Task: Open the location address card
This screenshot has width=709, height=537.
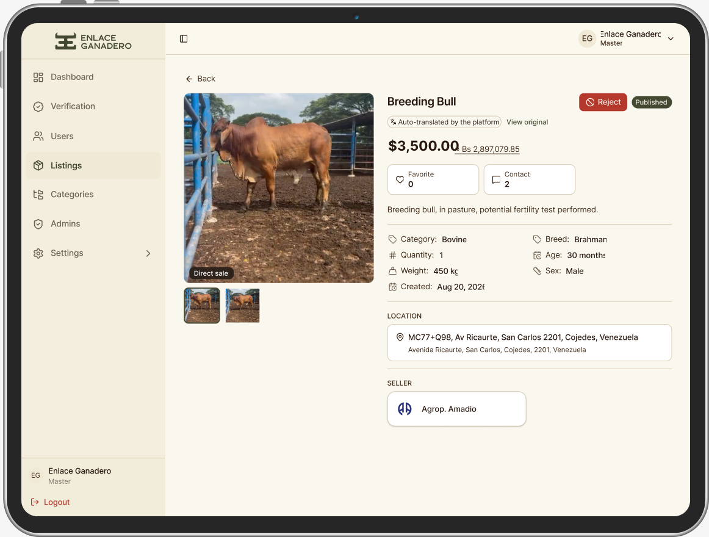Action: point(529,343)
